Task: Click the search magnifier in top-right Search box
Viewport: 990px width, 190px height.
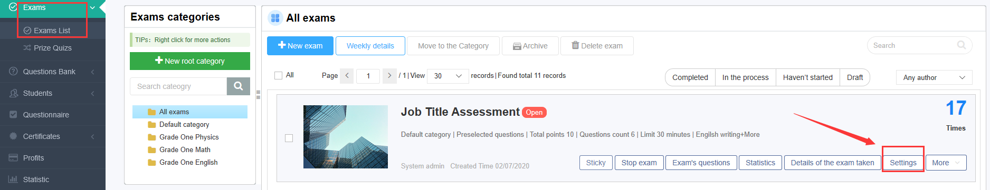Action: (x=962, y=45)
